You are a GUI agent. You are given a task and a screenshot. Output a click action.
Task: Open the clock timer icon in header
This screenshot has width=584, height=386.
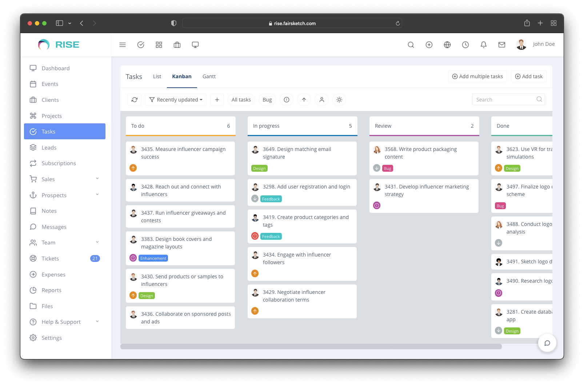pyautogui.click(x=465, y=45)
